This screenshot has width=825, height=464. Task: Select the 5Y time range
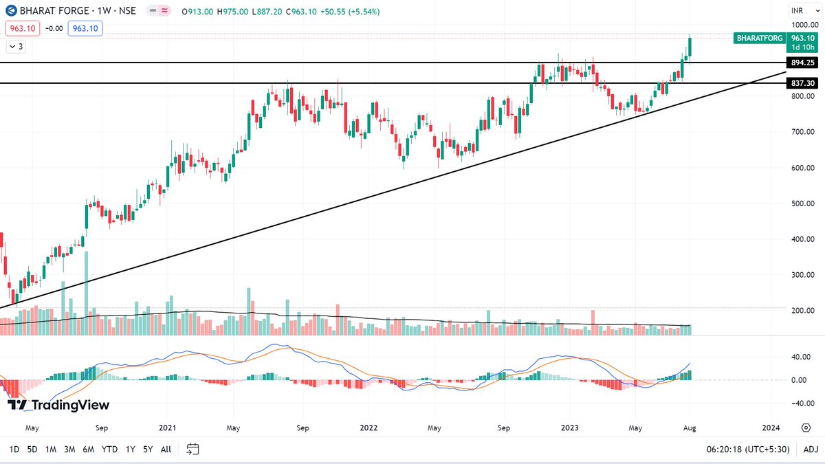(148, 449)
